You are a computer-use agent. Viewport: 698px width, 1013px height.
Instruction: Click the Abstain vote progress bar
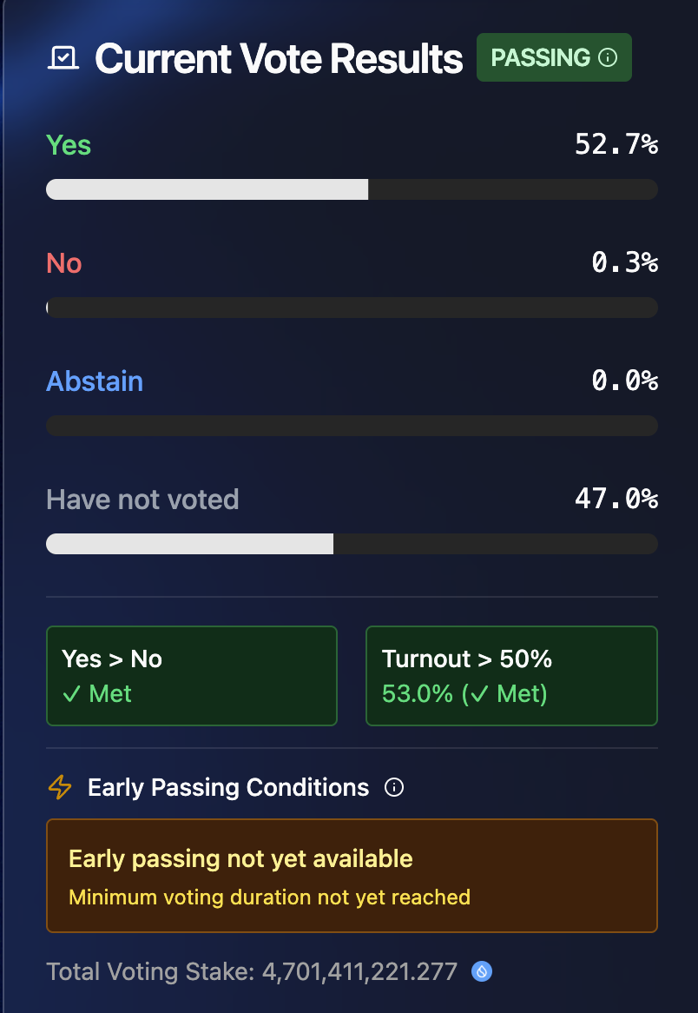352,426
